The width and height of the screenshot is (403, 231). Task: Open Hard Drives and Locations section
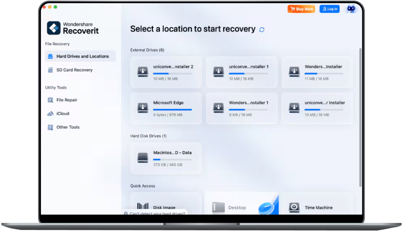coord(80,56)
